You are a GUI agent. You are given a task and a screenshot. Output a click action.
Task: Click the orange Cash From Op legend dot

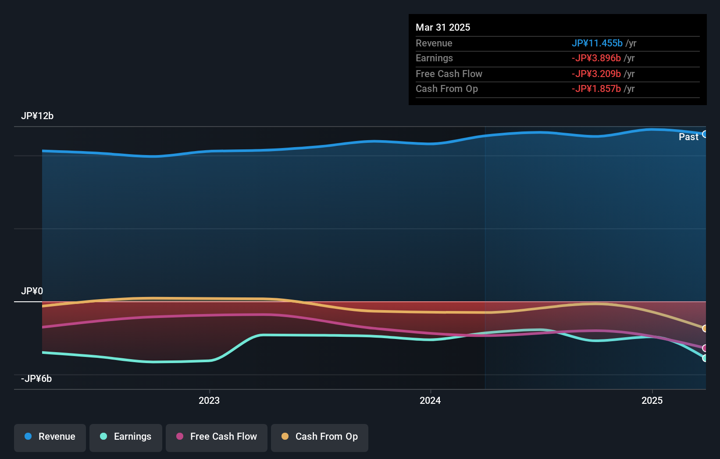(285, 436)
